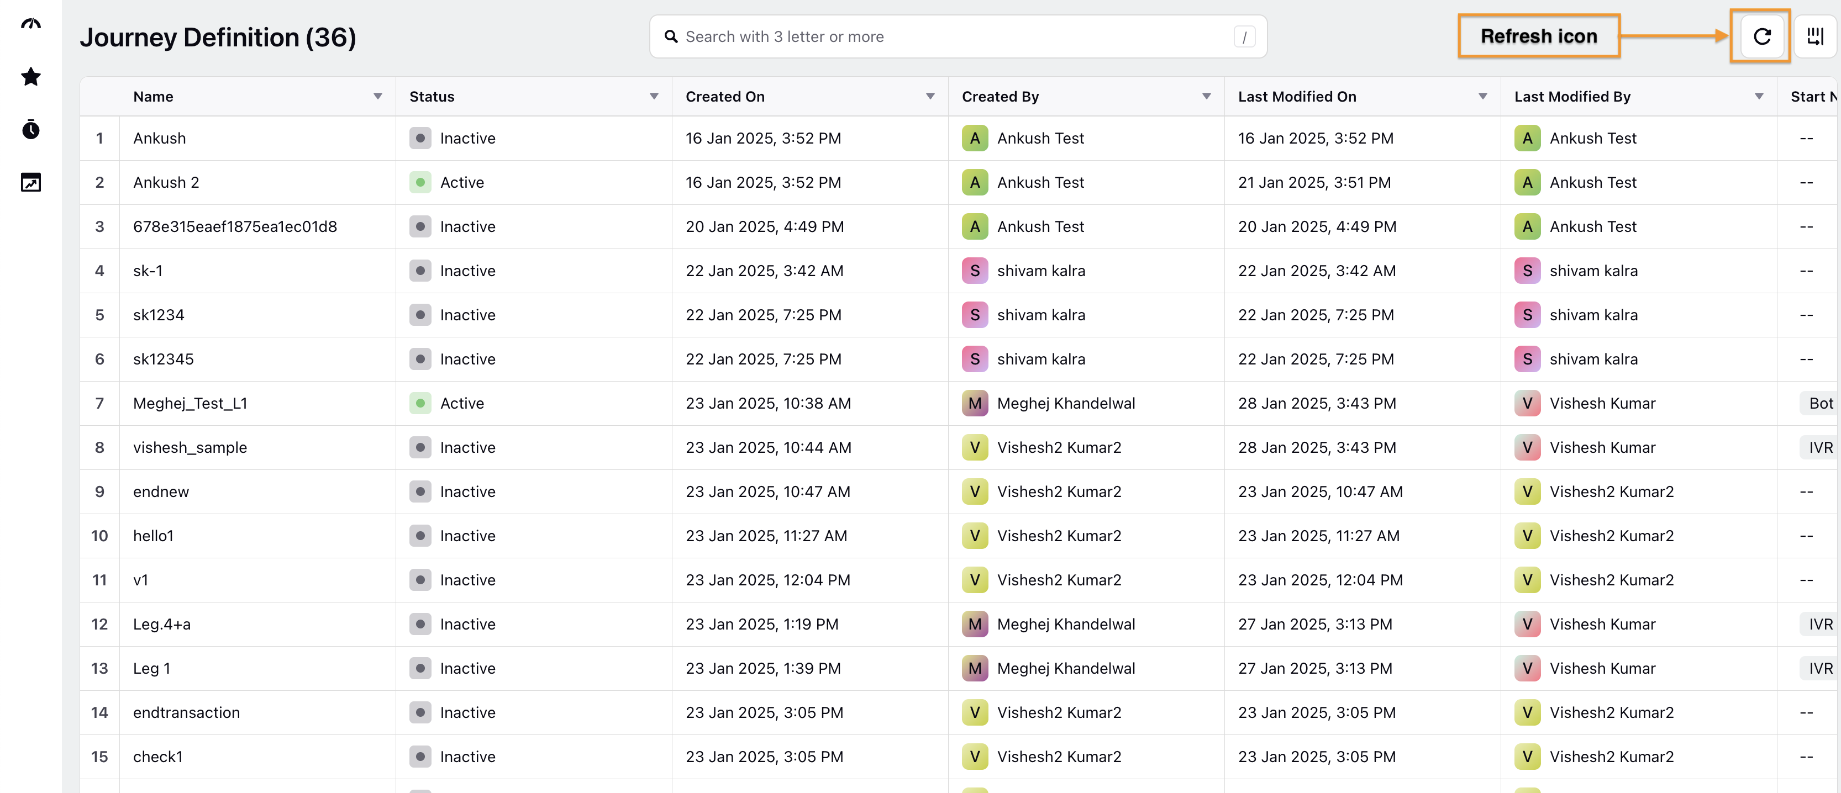Click 22 Jan 2025, 3:42 AM created date

point(764,271)
